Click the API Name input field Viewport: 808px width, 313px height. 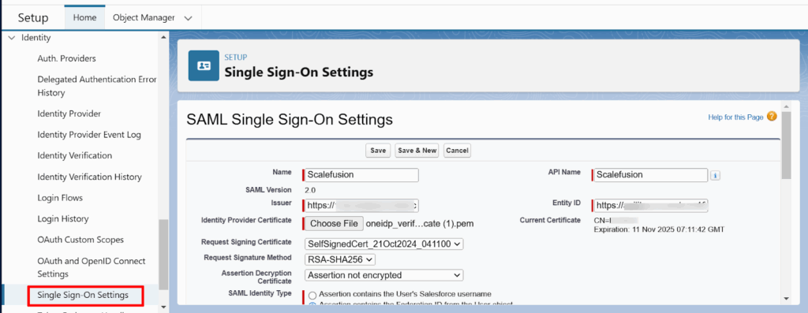click(x=651, y=175)
